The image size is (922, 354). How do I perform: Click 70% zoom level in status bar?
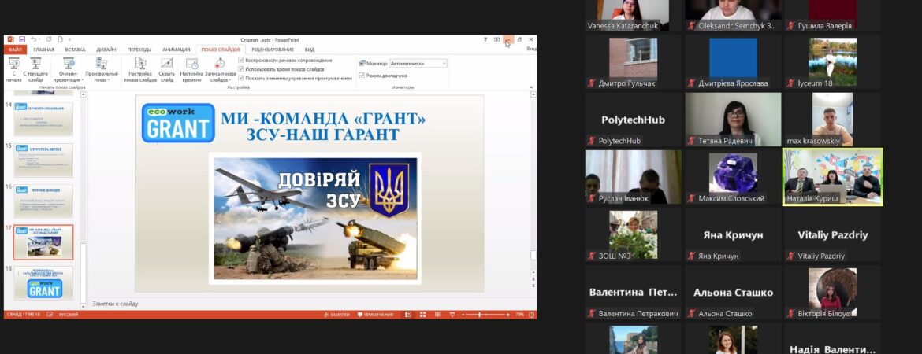(520, 315)
